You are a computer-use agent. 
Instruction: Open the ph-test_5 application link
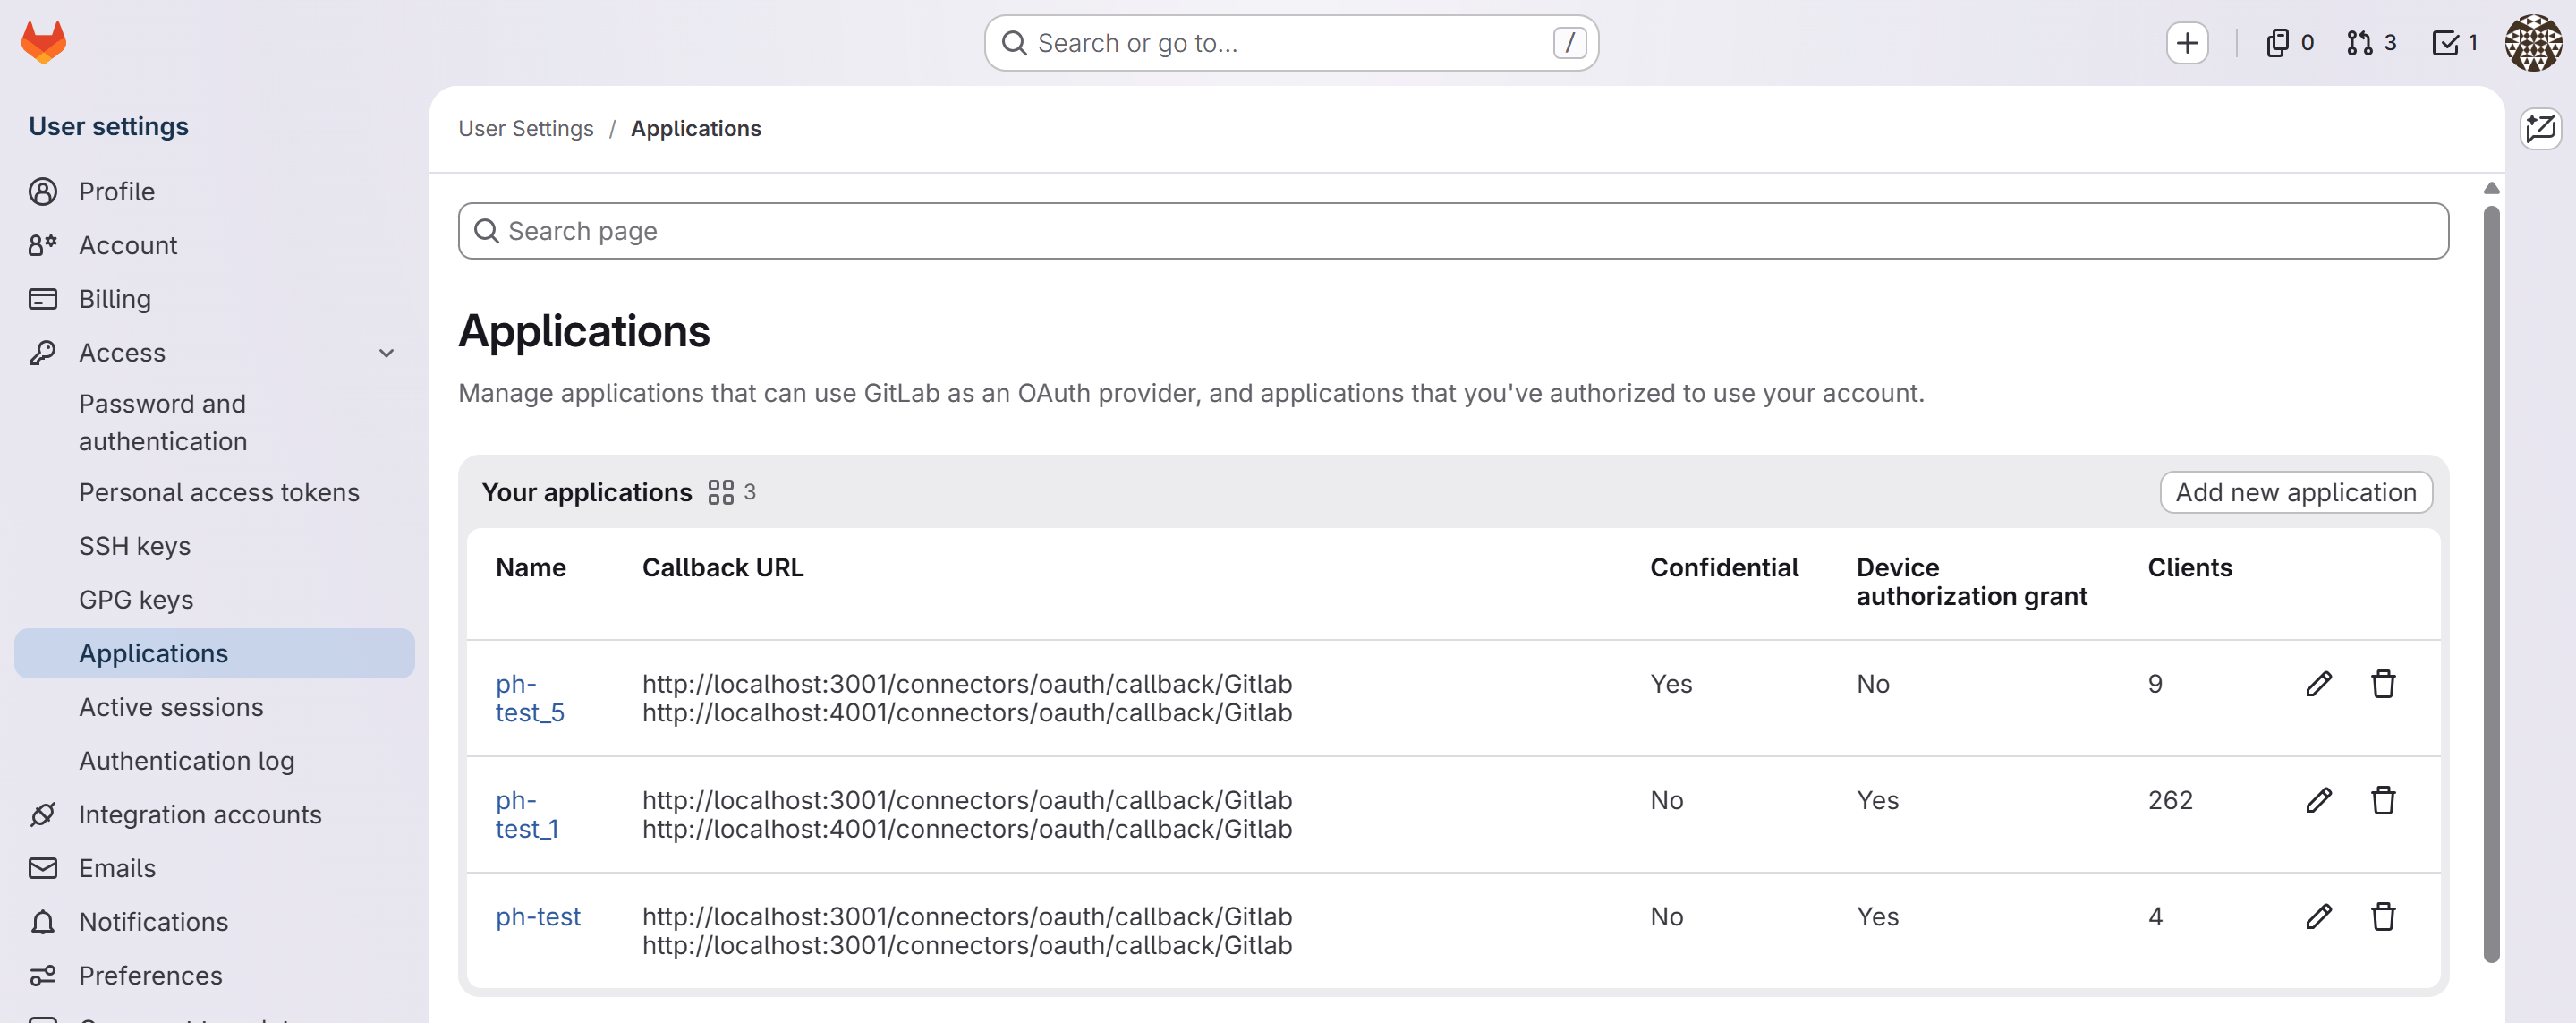[x=530, y=698]
